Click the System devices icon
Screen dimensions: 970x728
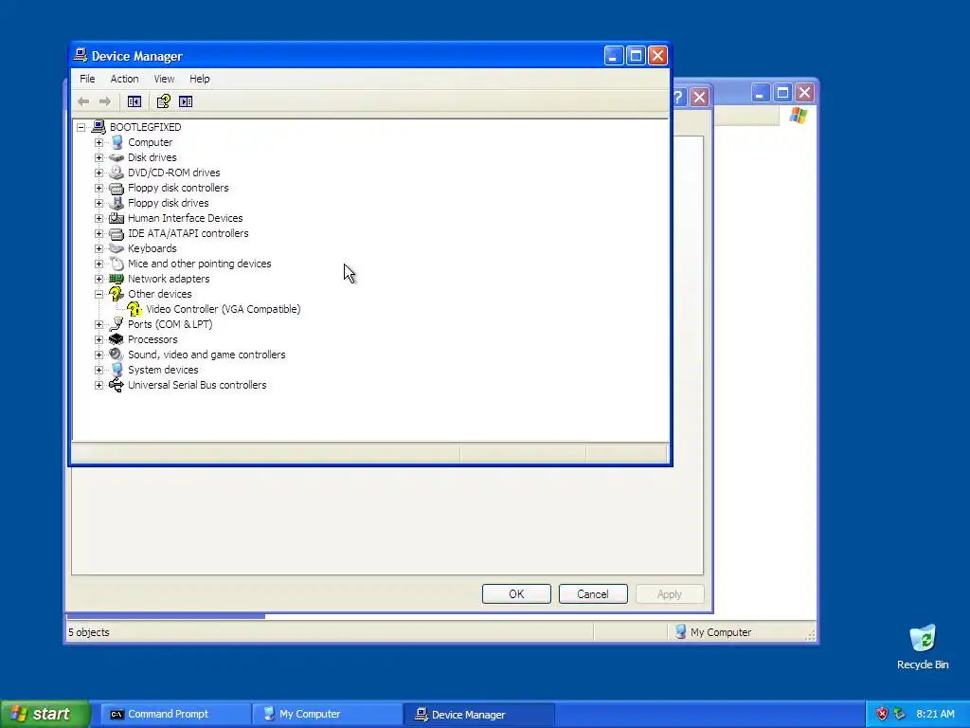point(117,370)
